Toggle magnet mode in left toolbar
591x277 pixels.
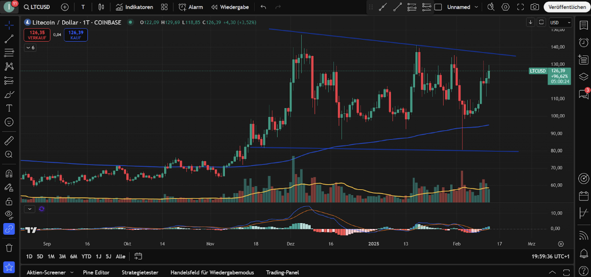[x=9, y=173]
